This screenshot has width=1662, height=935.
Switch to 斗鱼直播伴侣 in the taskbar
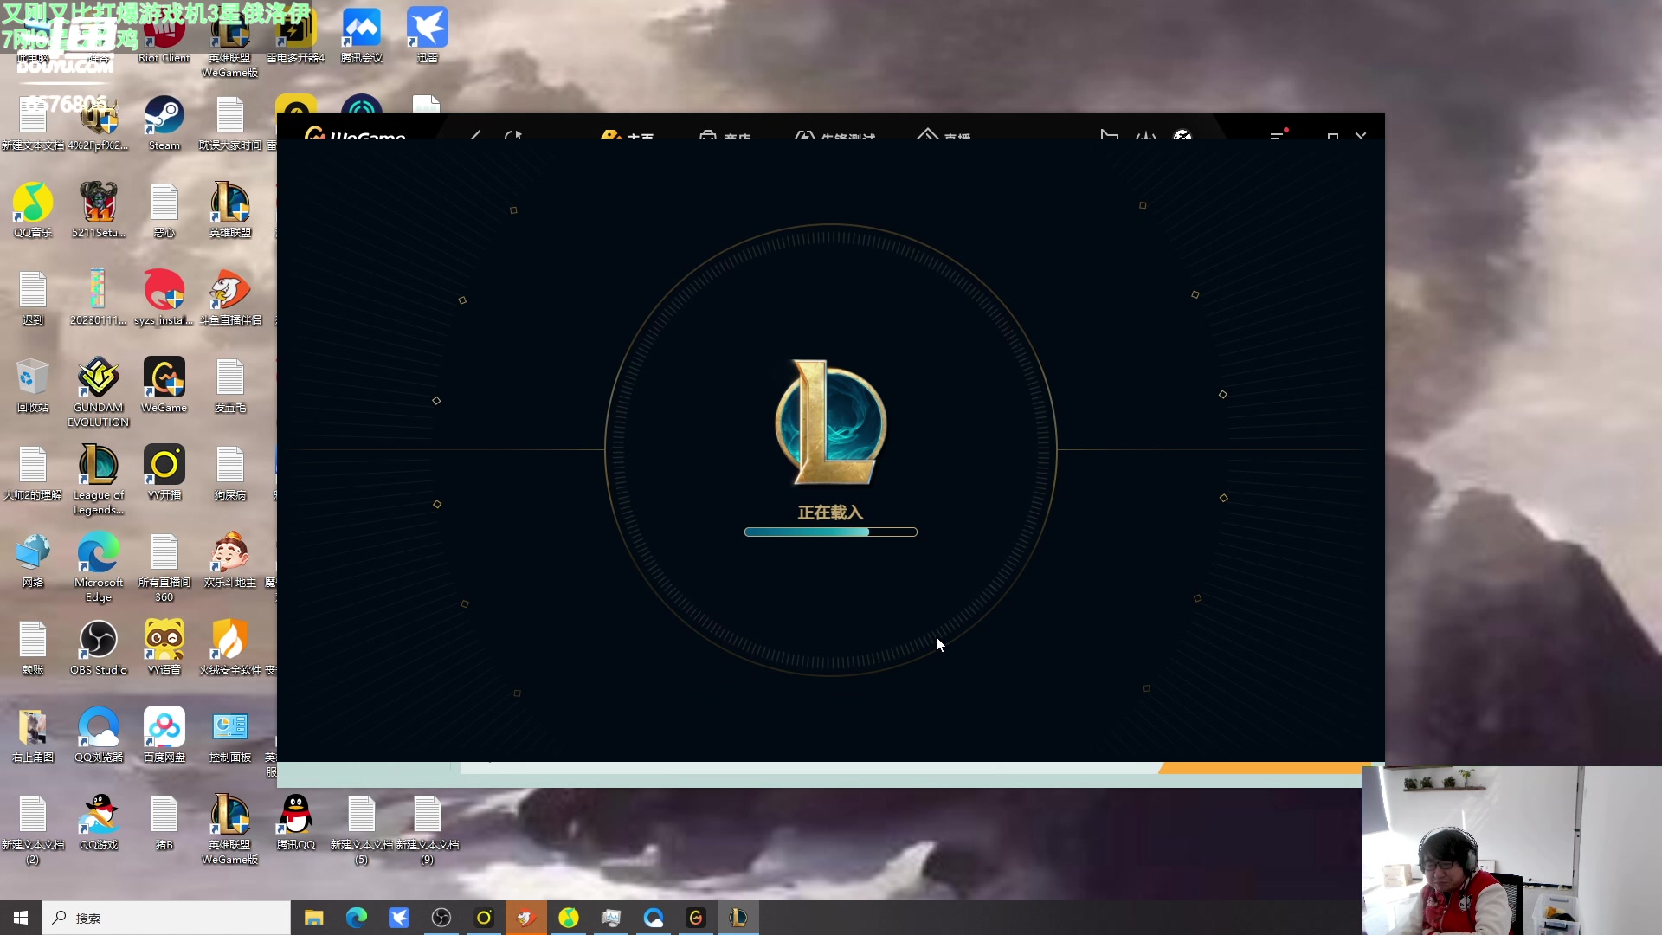tap(525, 918)
